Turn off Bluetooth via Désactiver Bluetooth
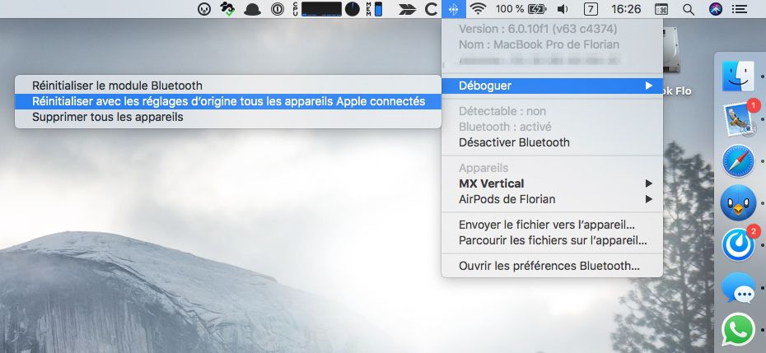 pos(514,142)
